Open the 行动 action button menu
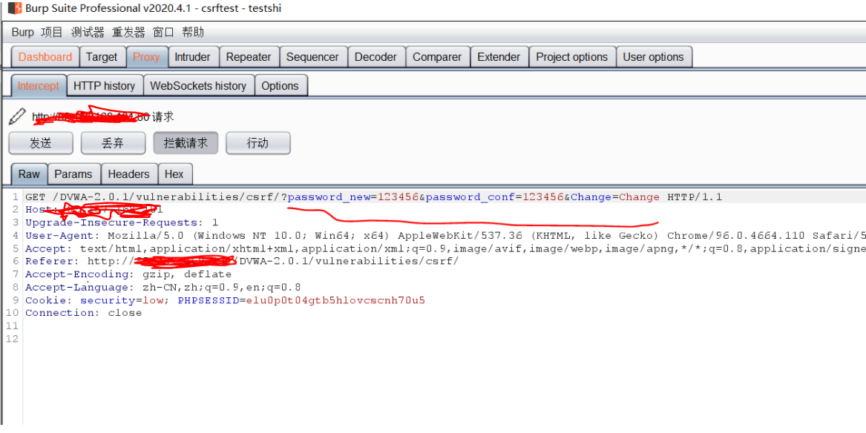 point(258,143)
